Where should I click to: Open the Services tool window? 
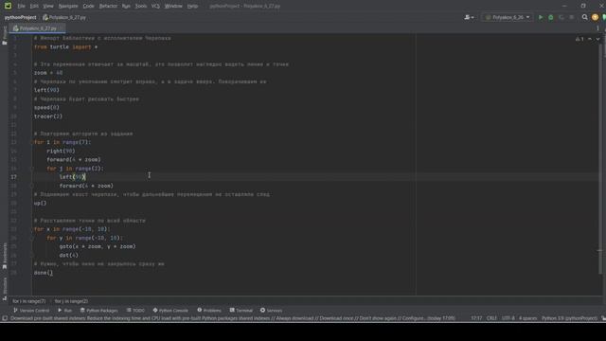pyautogui.click(x=271, y=311)
